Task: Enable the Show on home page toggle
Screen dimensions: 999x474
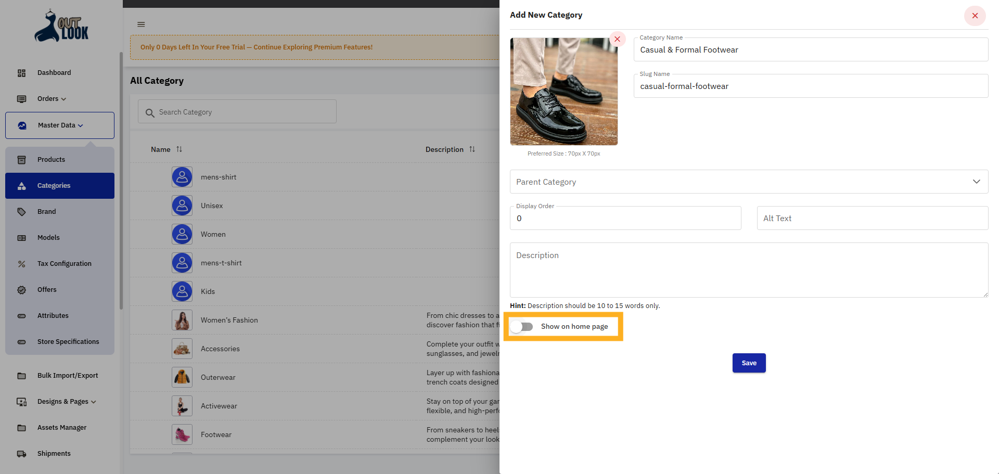Action: pos(522,326)
